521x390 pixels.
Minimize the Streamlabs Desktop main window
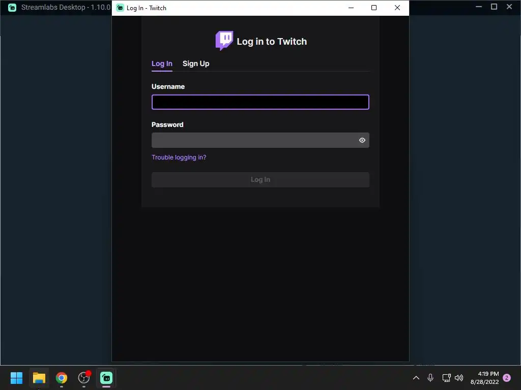click(479, 7)
